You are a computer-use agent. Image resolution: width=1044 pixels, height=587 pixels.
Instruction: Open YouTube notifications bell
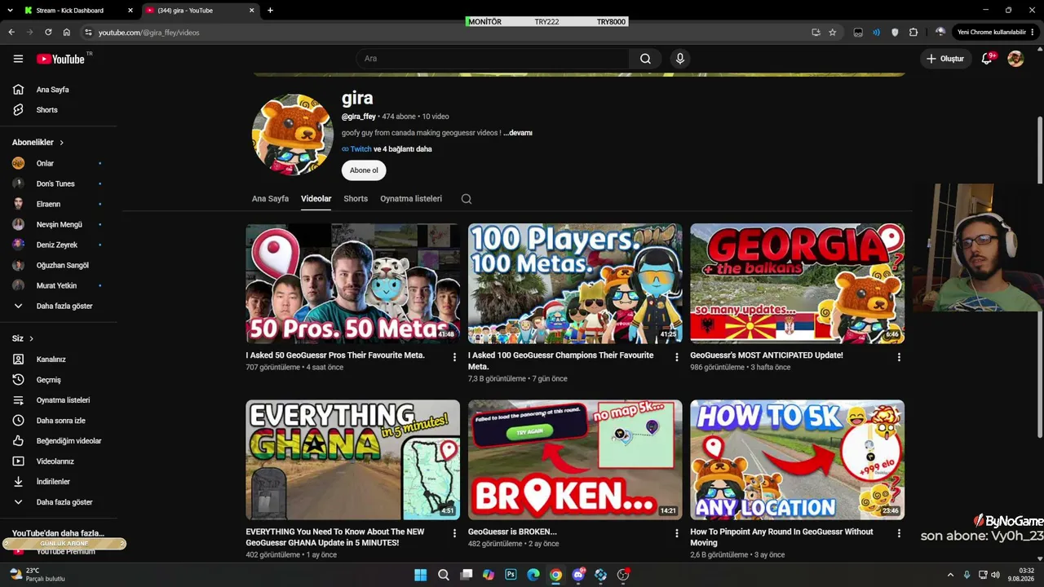click(x=987, y=59)
